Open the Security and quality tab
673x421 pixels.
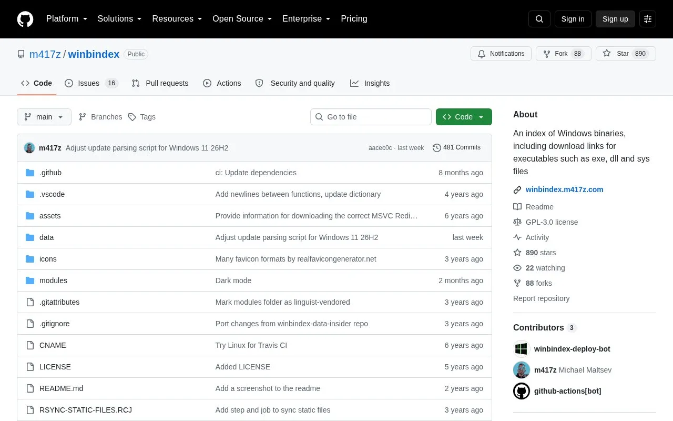[x=295, y=83]
